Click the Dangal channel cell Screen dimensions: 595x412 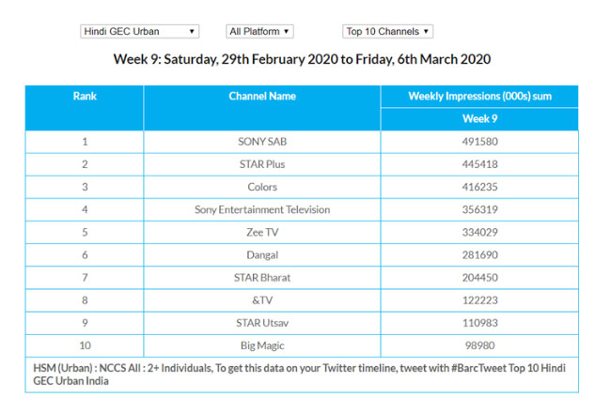[262, 254]
